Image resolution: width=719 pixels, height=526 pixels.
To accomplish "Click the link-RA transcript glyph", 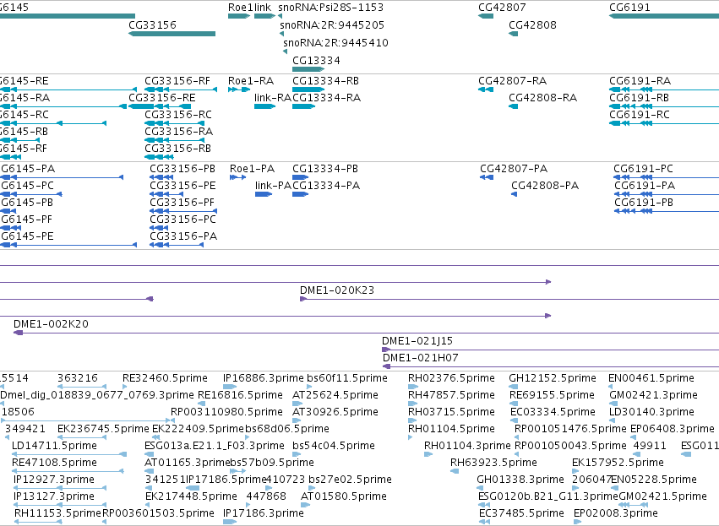I will click(x=265, y=106).
